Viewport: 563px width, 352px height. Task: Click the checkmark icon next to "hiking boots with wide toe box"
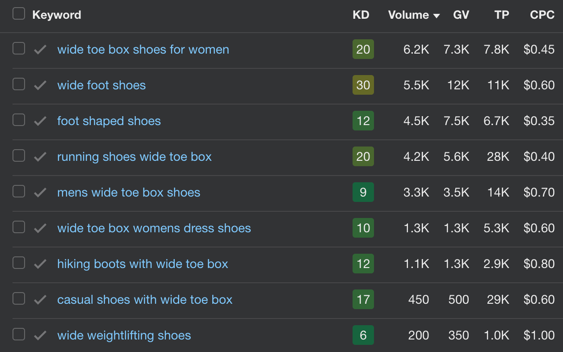[x=39, y=264]
